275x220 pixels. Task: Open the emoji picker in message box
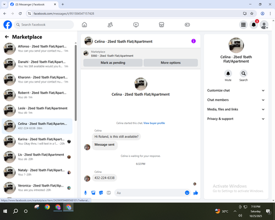(x=187, y=193)
